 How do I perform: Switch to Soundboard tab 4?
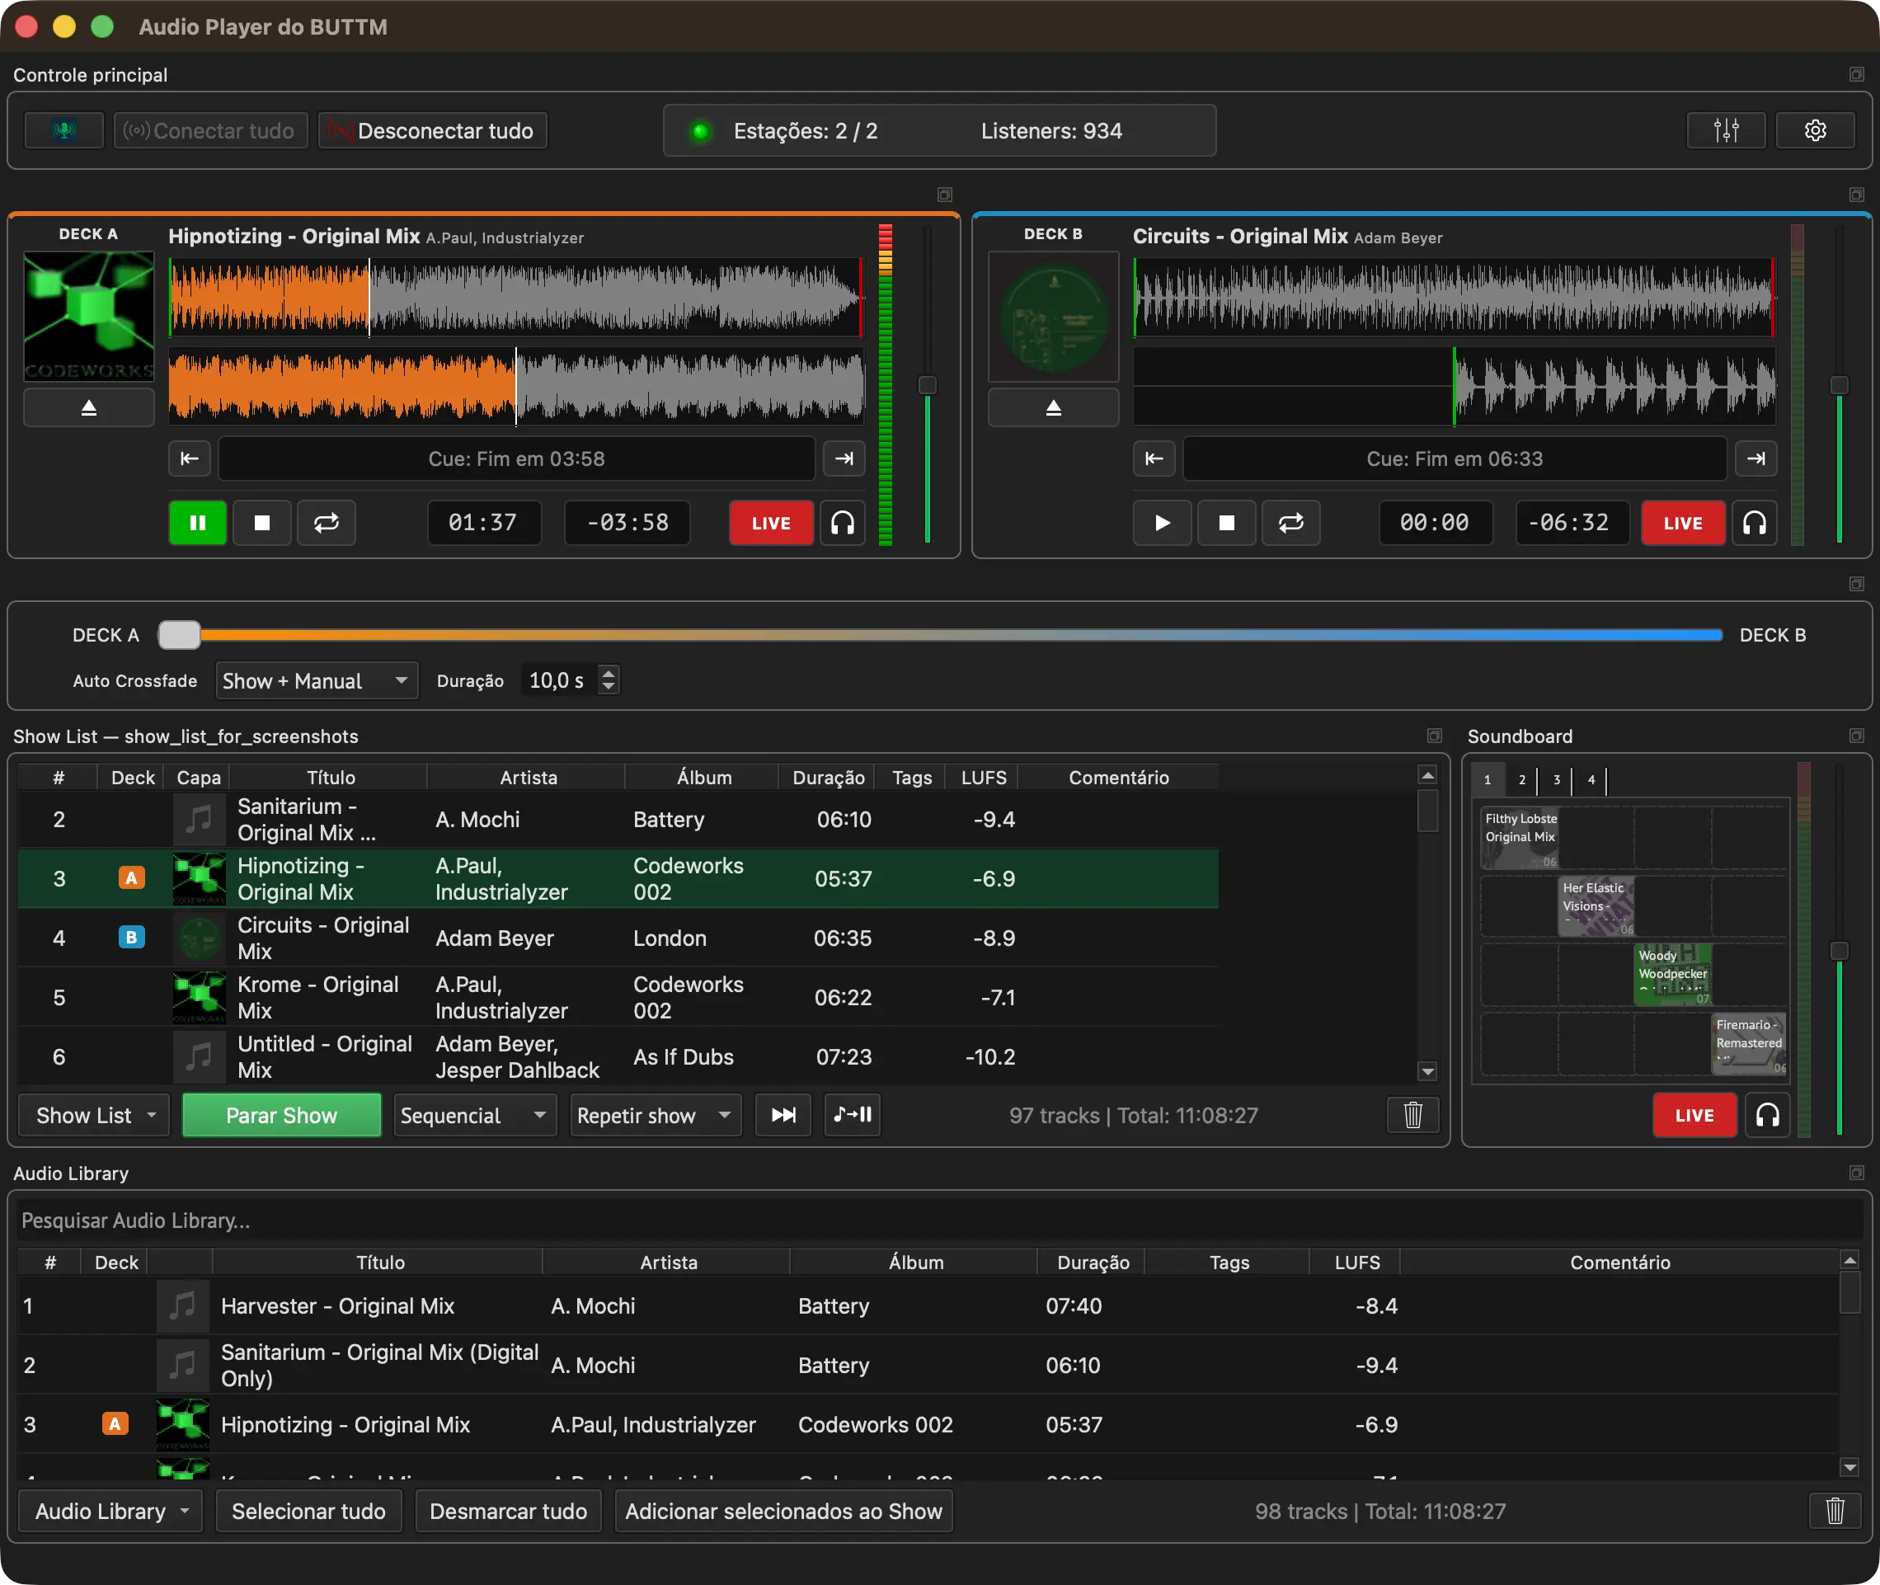pyautogui.click(x=1591, y=780)
